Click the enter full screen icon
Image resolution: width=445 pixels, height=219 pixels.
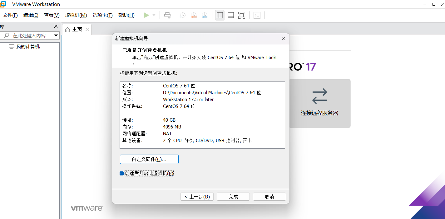[x=242, y=15]
